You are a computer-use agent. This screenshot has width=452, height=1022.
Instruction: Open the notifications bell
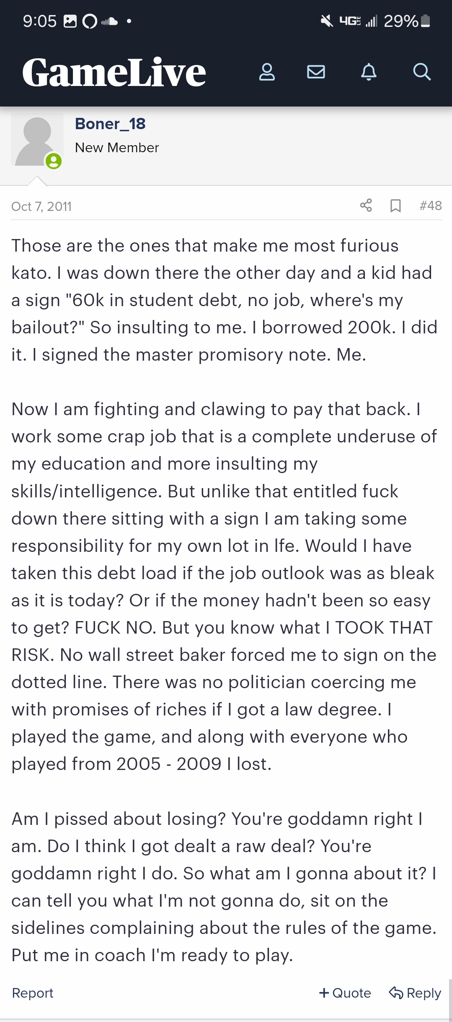(369, 72)
